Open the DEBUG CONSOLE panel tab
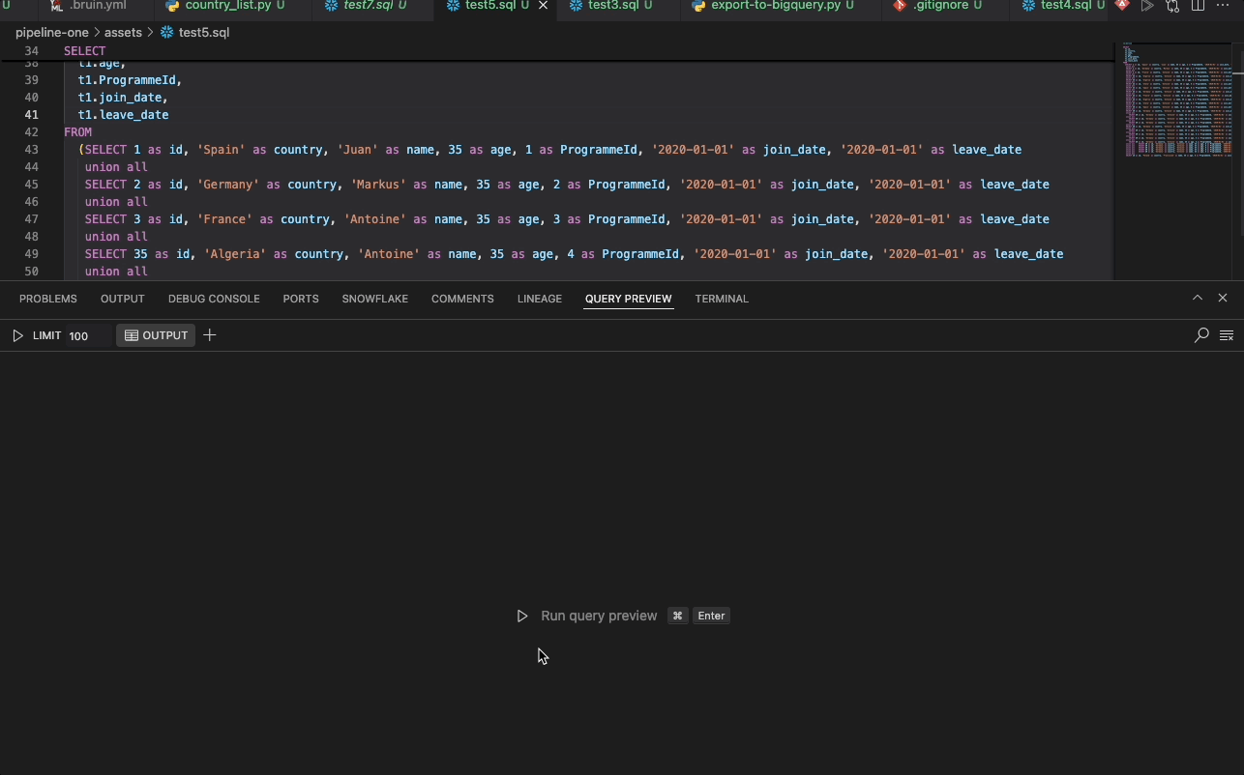This screenshot has width=1244, height=775. pos(214,299)
